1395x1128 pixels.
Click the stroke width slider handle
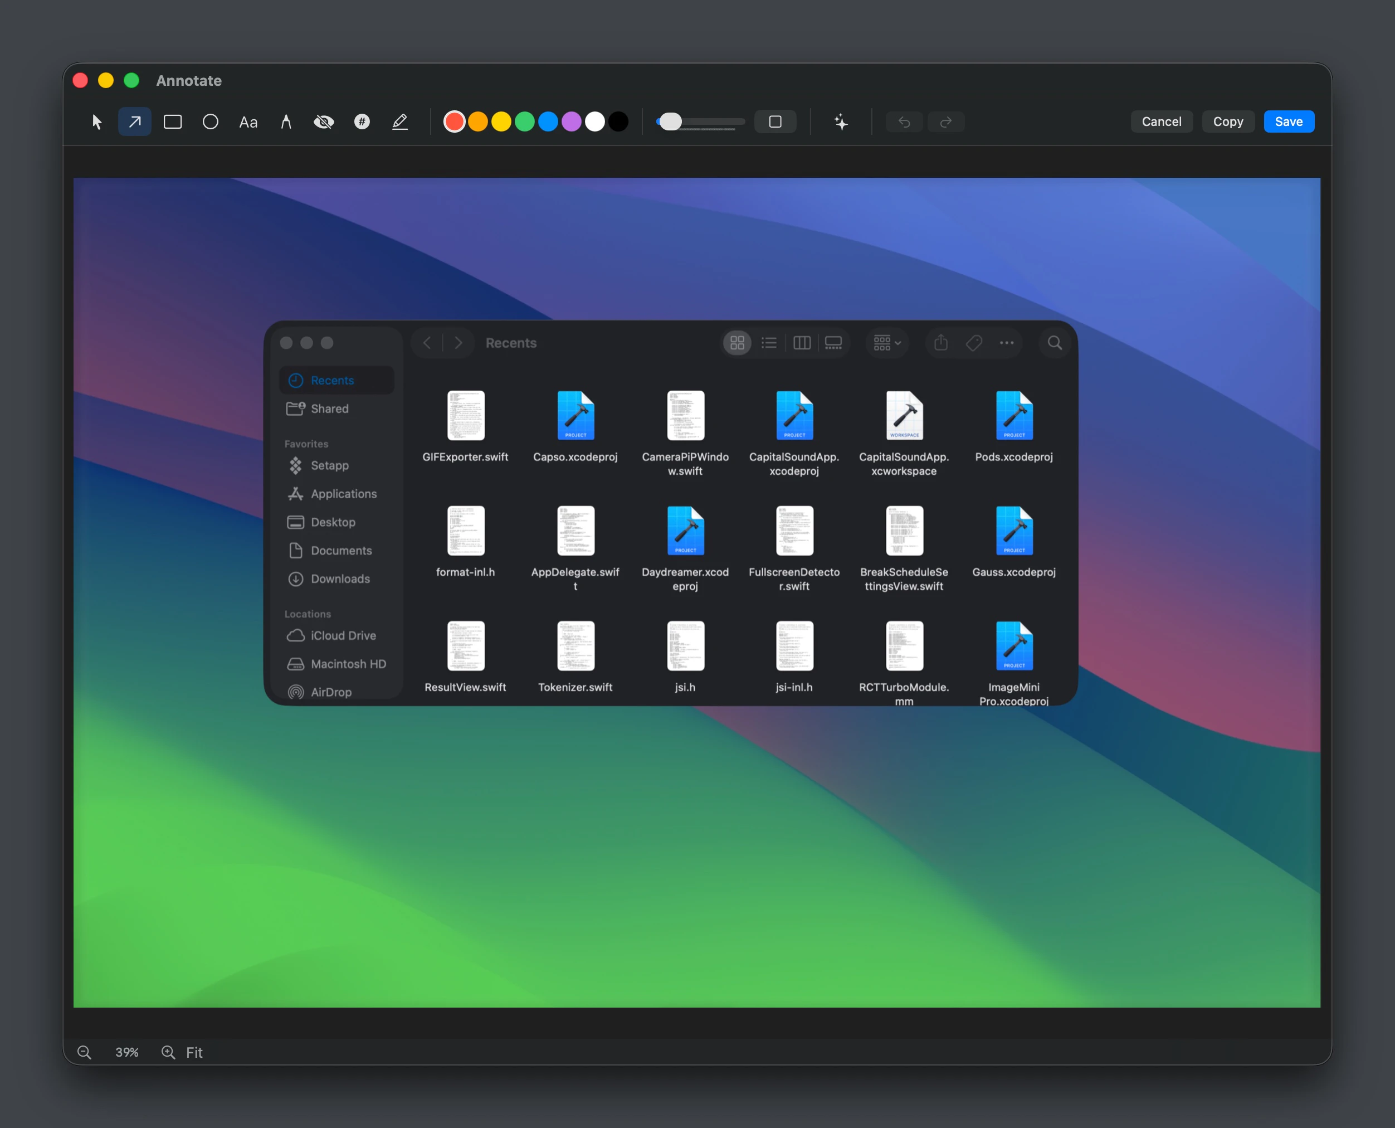click(670, 121)
